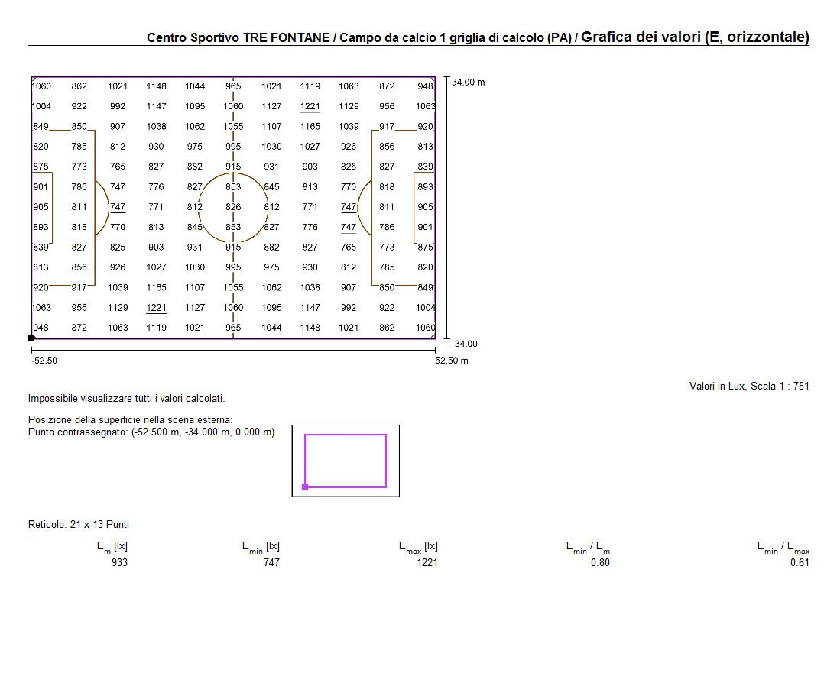Click the black marked-point square at grid corner

[x=31, y=338]
